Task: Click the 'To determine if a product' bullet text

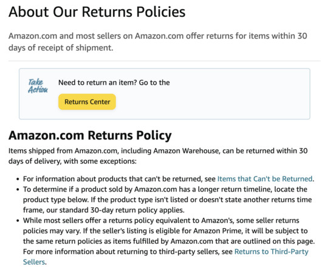Action: point(167,199)
